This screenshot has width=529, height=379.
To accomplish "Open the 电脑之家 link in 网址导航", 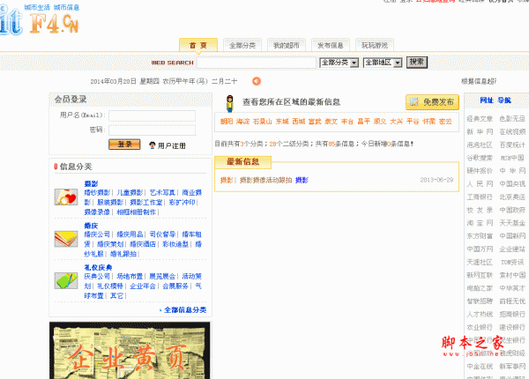I will click(x=480, y=288).
